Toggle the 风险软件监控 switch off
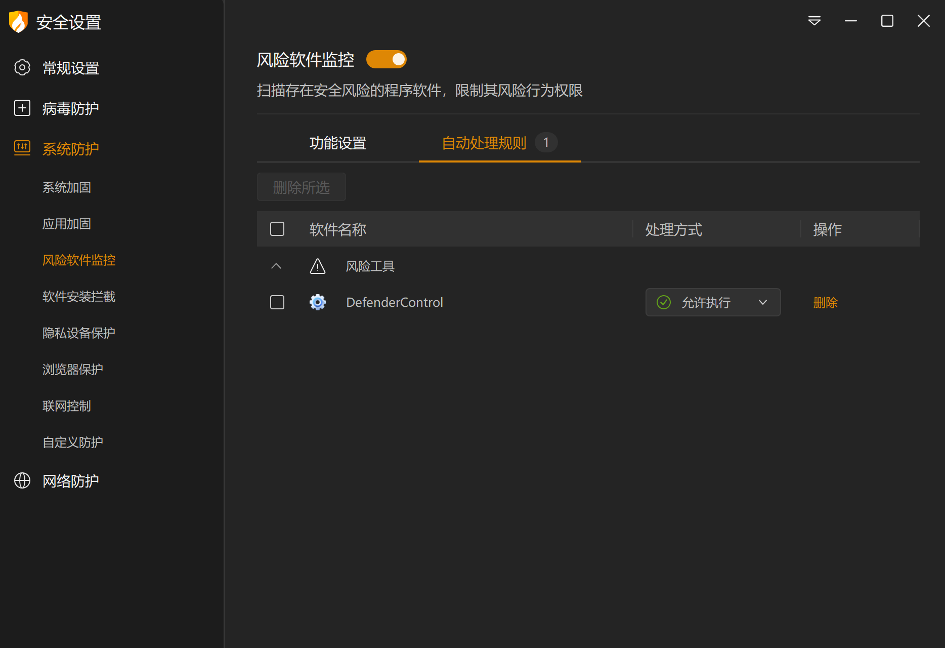945x648 pixels. (x=386, y=59)
